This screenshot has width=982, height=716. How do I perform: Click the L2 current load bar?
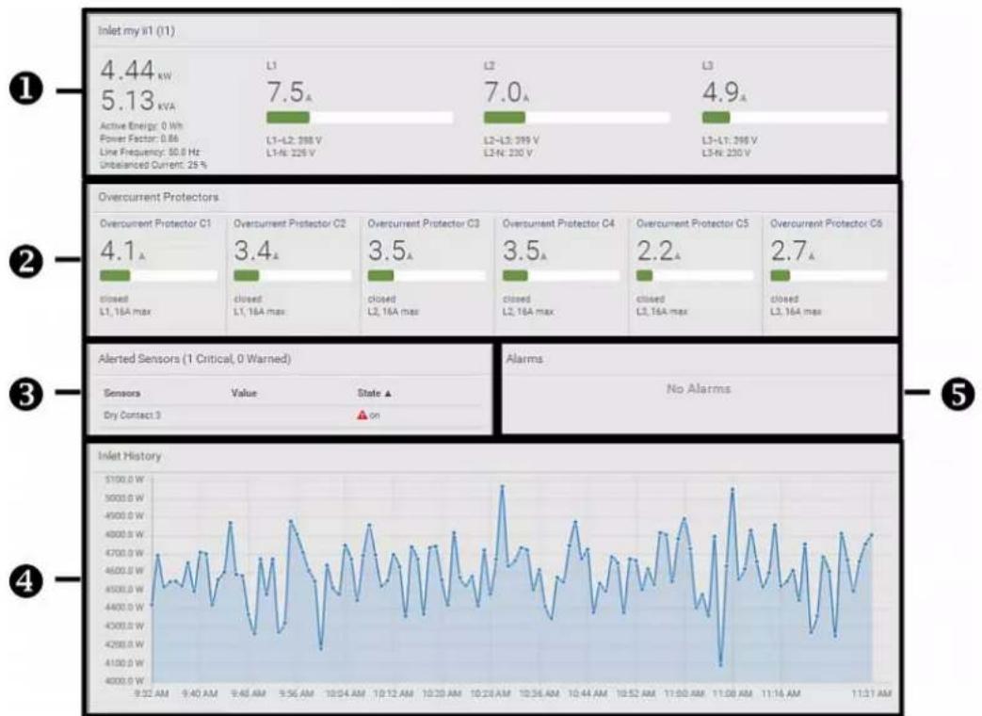tap(577, 117)
